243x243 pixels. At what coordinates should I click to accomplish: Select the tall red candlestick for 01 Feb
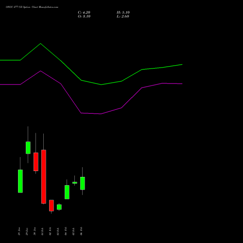point(44,176)
